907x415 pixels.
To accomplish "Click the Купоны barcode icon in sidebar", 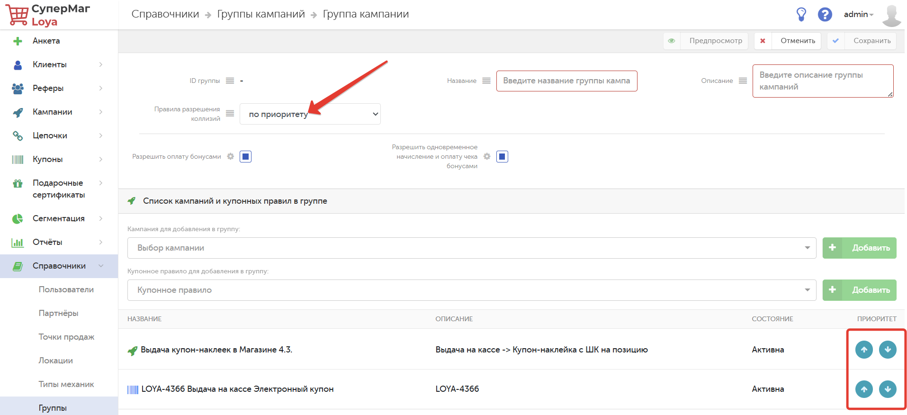I will pyautogui.click(x=18, y=160).
